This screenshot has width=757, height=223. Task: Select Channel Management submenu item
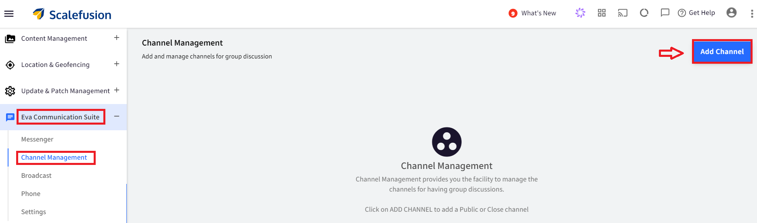click(x=54, y=157)
